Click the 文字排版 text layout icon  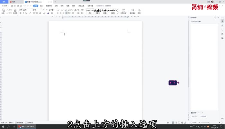(x=123, y=11)
